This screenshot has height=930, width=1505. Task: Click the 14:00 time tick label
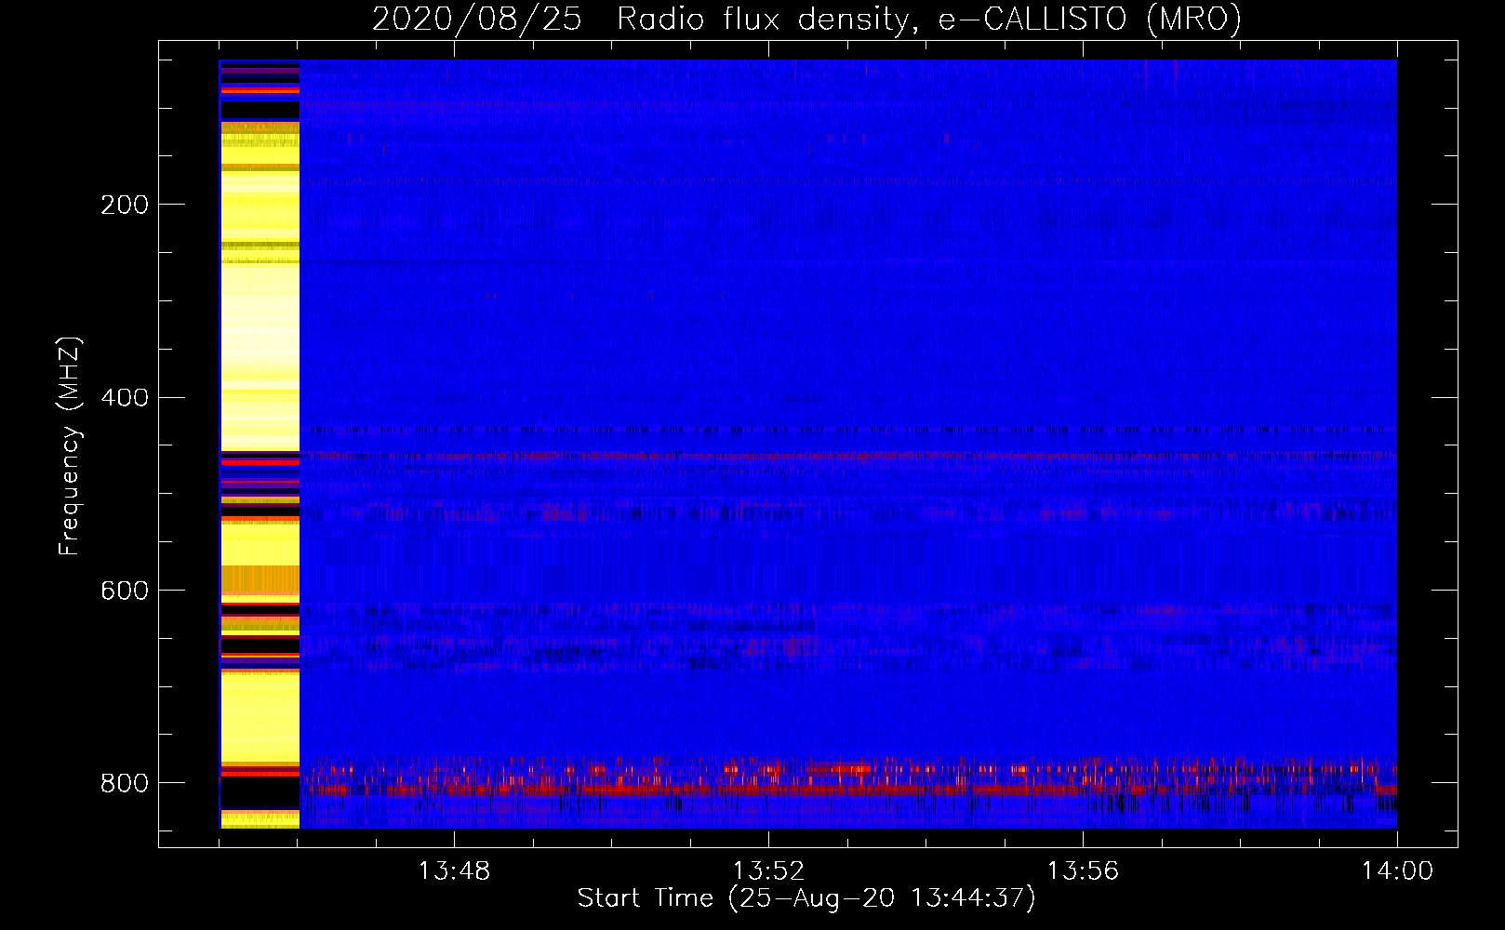click(1397, 871)
